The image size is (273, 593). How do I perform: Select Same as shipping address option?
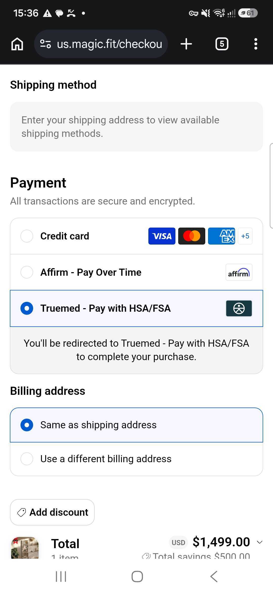click(136, 425)
